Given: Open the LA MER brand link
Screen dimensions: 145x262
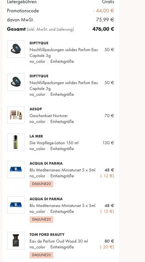Looking at the screenshot, I should point(36,136).
